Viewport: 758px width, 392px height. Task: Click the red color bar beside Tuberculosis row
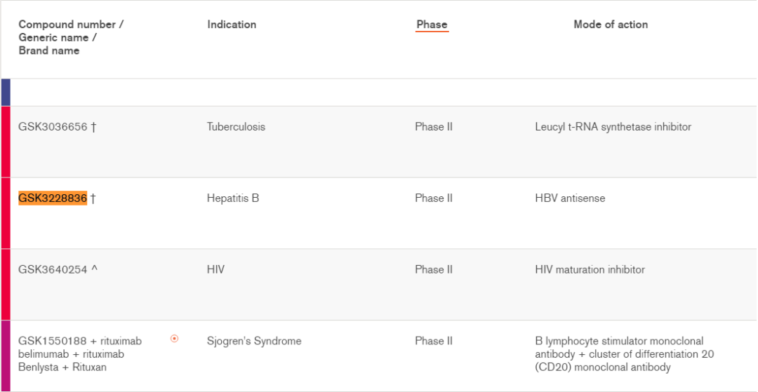(x=6, y=142)
